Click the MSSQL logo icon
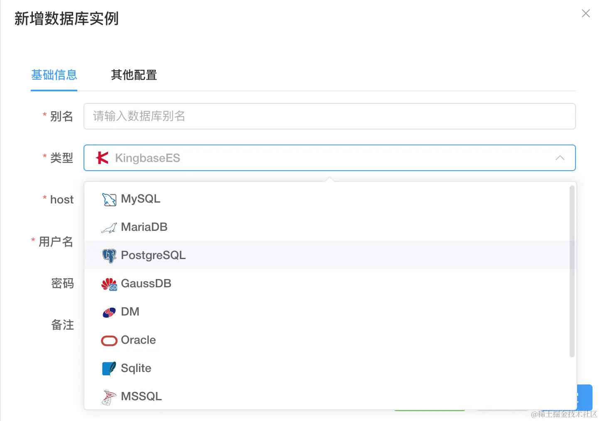The height and width of the screenshot is (421, 600). coord(109,397)
